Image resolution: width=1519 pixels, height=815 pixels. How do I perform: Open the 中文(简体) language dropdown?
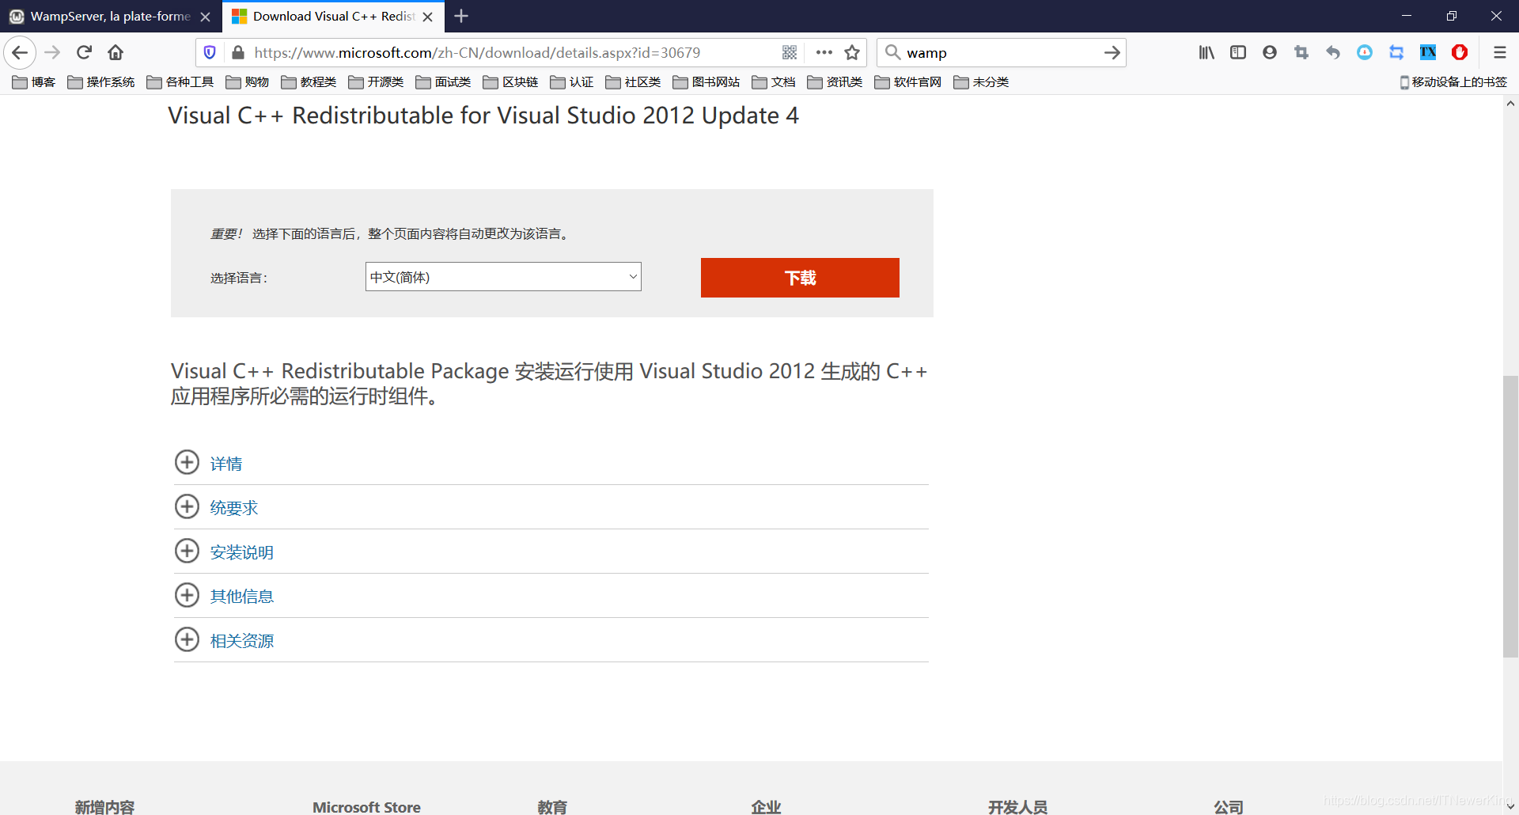coord(503,277)
